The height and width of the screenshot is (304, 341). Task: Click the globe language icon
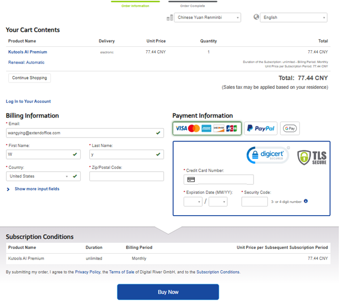(256, 17)
